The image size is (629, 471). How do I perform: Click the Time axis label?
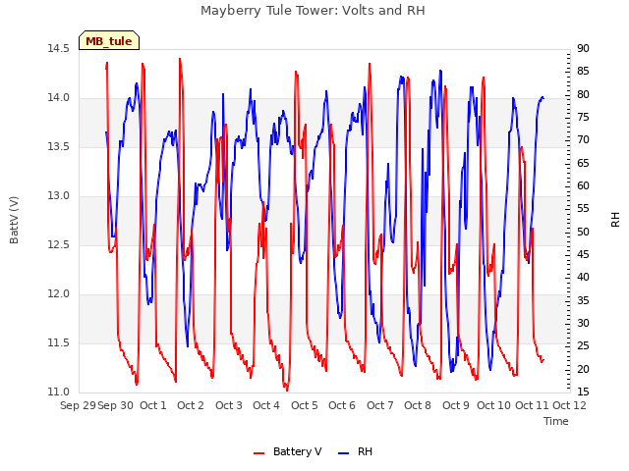556,421
